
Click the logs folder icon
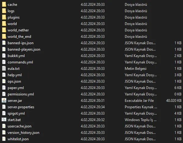pos(4,11)
